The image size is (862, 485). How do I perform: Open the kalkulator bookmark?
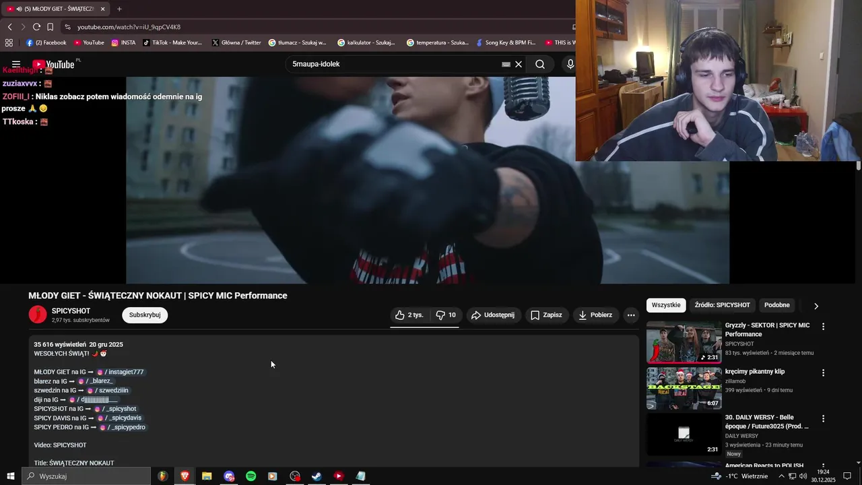[x=366, y=42]
